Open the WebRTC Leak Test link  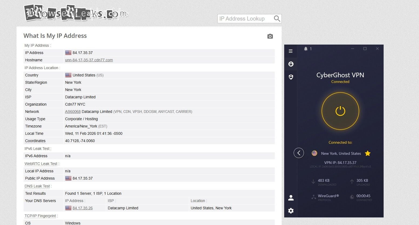coord(41,164)
